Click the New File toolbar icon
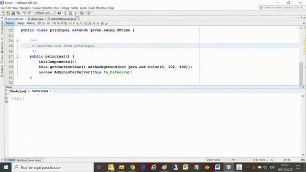 pyautogui.click(x=3, y=13)
